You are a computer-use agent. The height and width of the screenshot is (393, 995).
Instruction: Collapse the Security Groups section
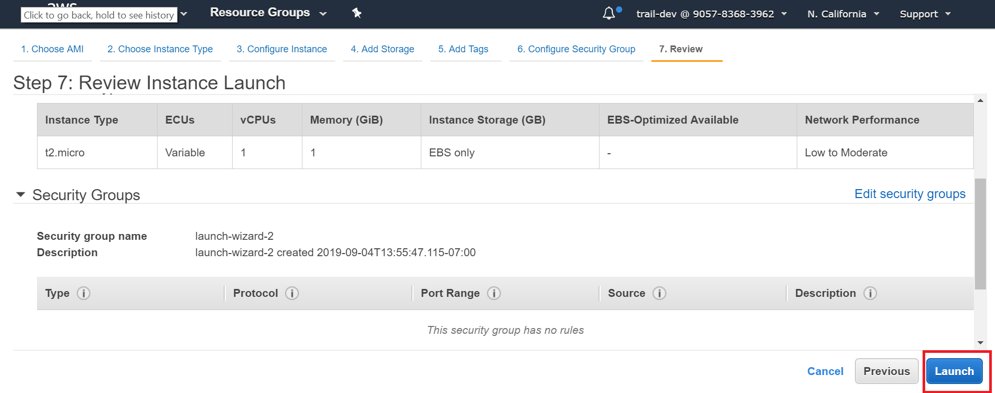click(x=21, y=195)
